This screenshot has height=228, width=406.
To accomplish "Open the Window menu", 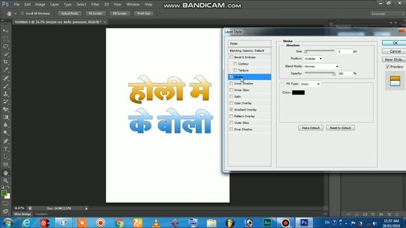I will tap(133, 4).
